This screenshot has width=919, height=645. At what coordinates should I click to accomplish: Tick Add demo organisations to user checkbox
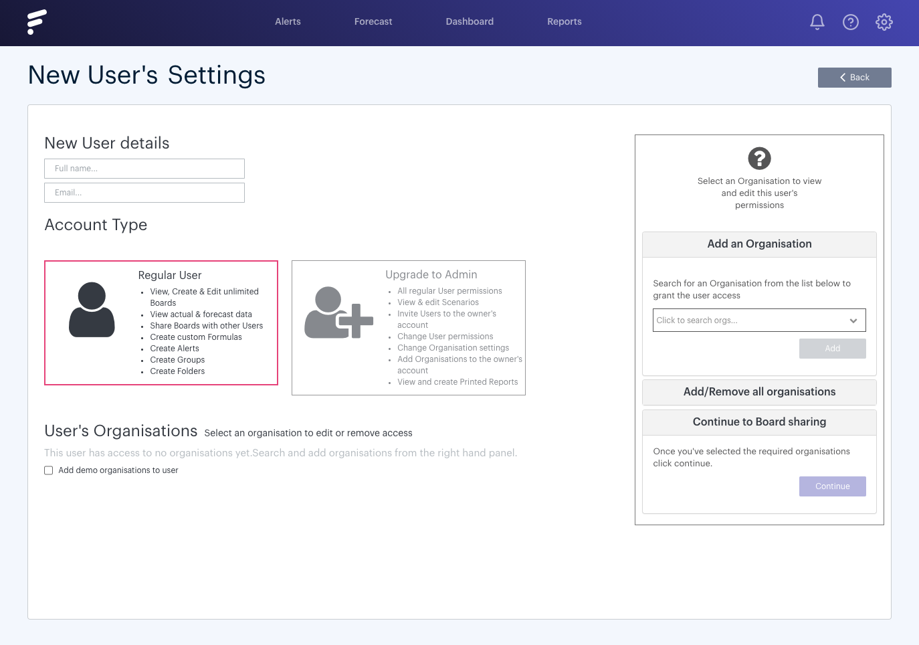(x=49, y=470)
